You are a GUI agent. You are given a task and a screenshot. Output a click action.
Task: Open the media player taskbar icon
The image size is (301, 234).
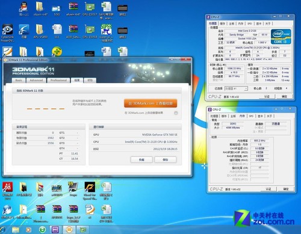coord(28,229)
